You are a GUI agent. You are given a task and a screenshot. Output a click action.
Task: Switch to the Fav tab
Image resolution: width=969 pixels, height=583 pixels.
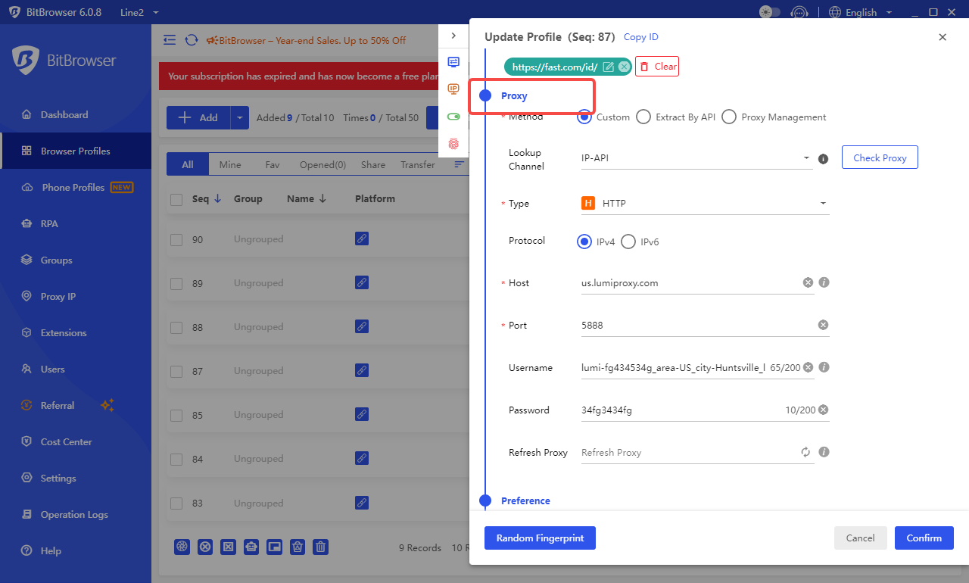[x=273, y=164]
